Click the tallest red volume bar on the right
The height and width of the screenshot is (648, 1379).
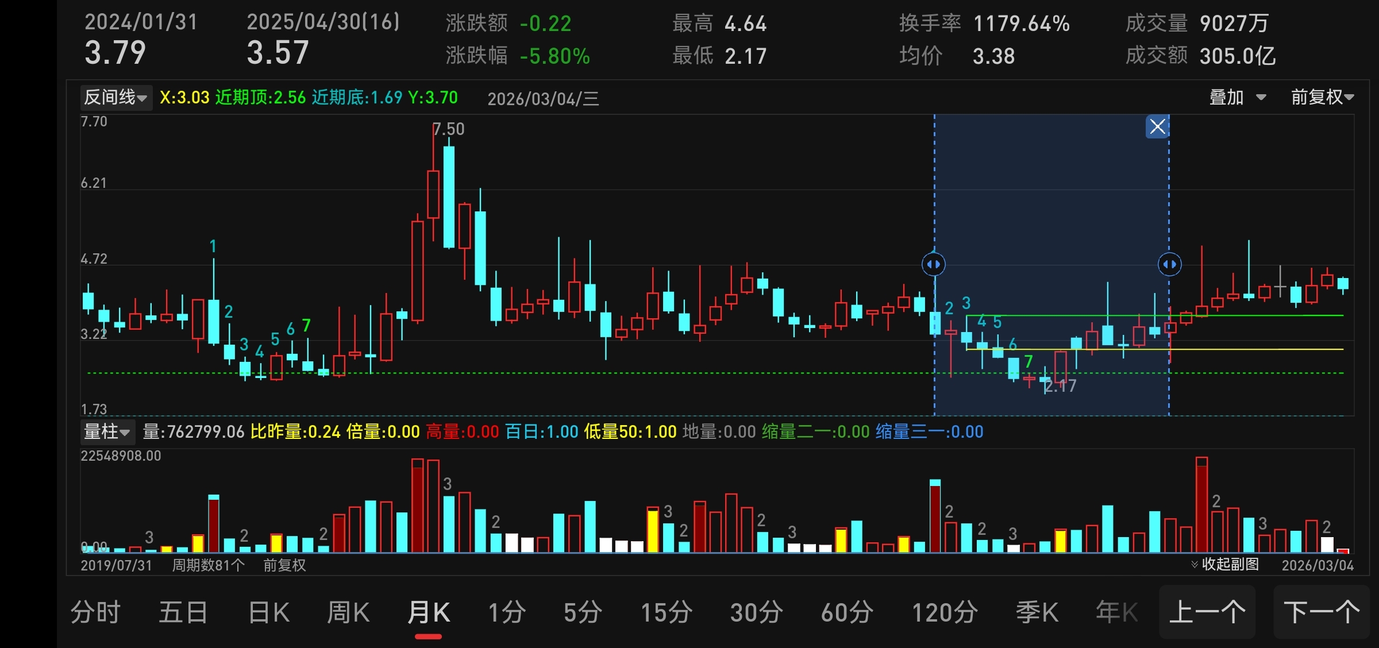tap(1201, 504)
